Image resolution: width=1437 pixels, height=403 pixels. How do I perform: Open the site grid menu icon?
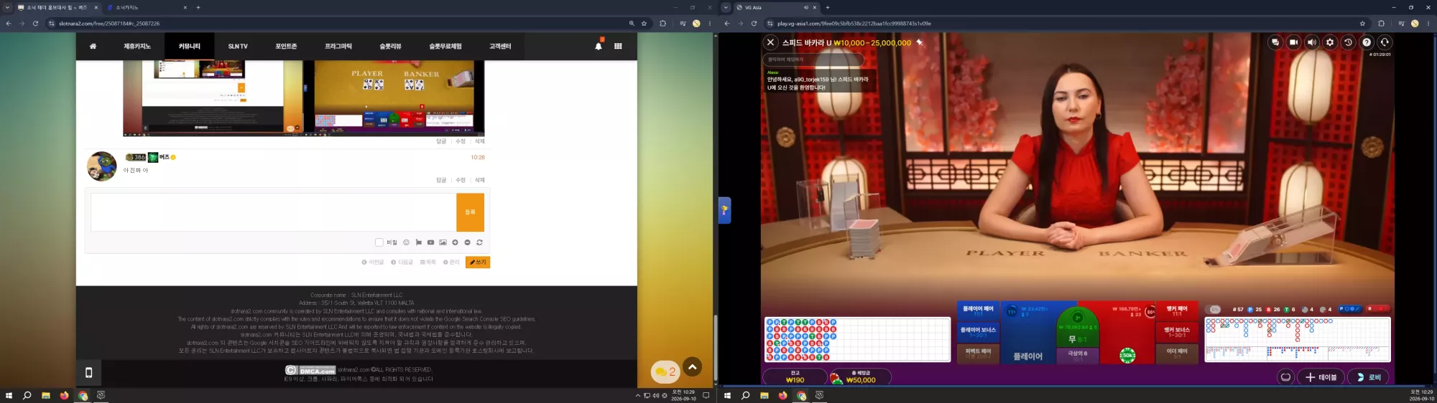point(618,46)
